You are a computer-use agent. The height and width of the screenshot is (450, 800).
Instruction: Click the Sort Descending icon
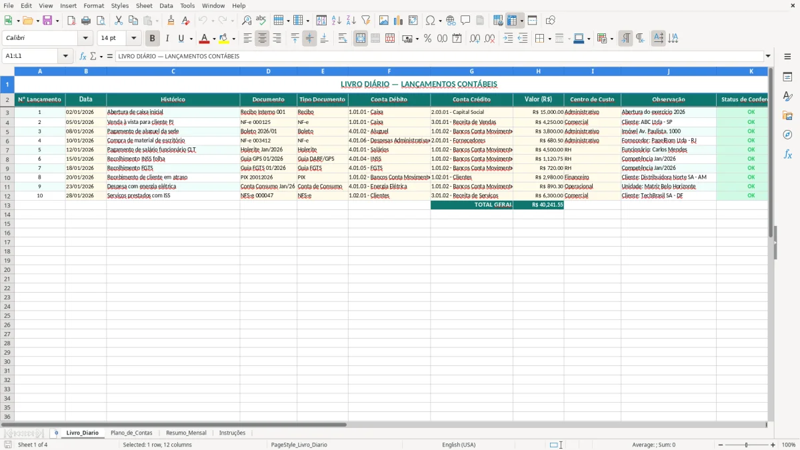351,21
